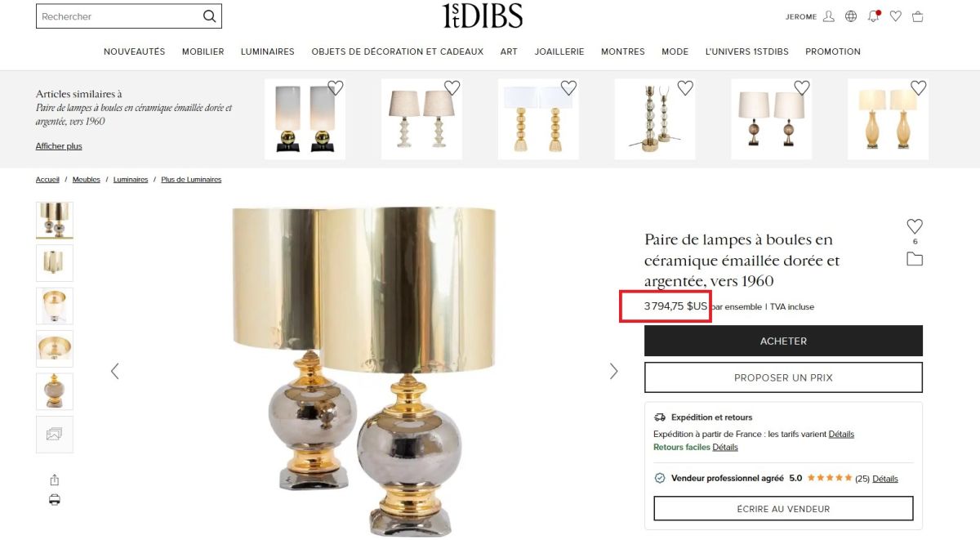Show previous product image with left arrow

tap(114, 371)
